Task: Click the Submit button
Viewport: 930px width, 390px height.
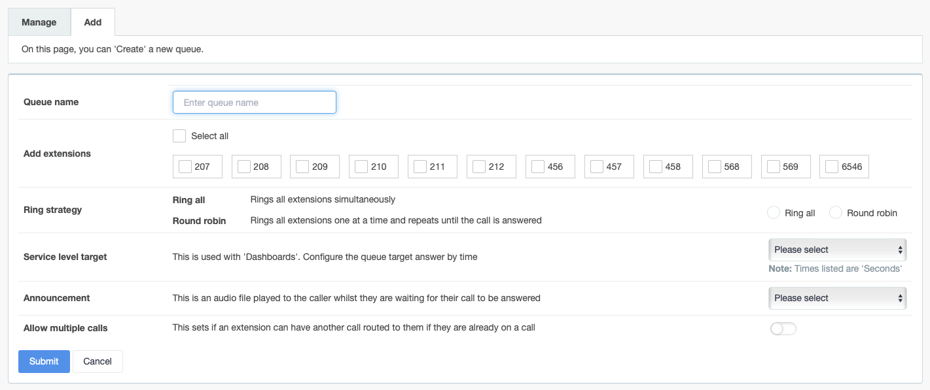Action: pos(44,361)
